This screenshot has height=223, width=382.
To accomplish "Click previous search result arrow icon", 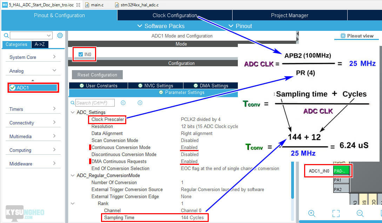I will click(123, 103).
